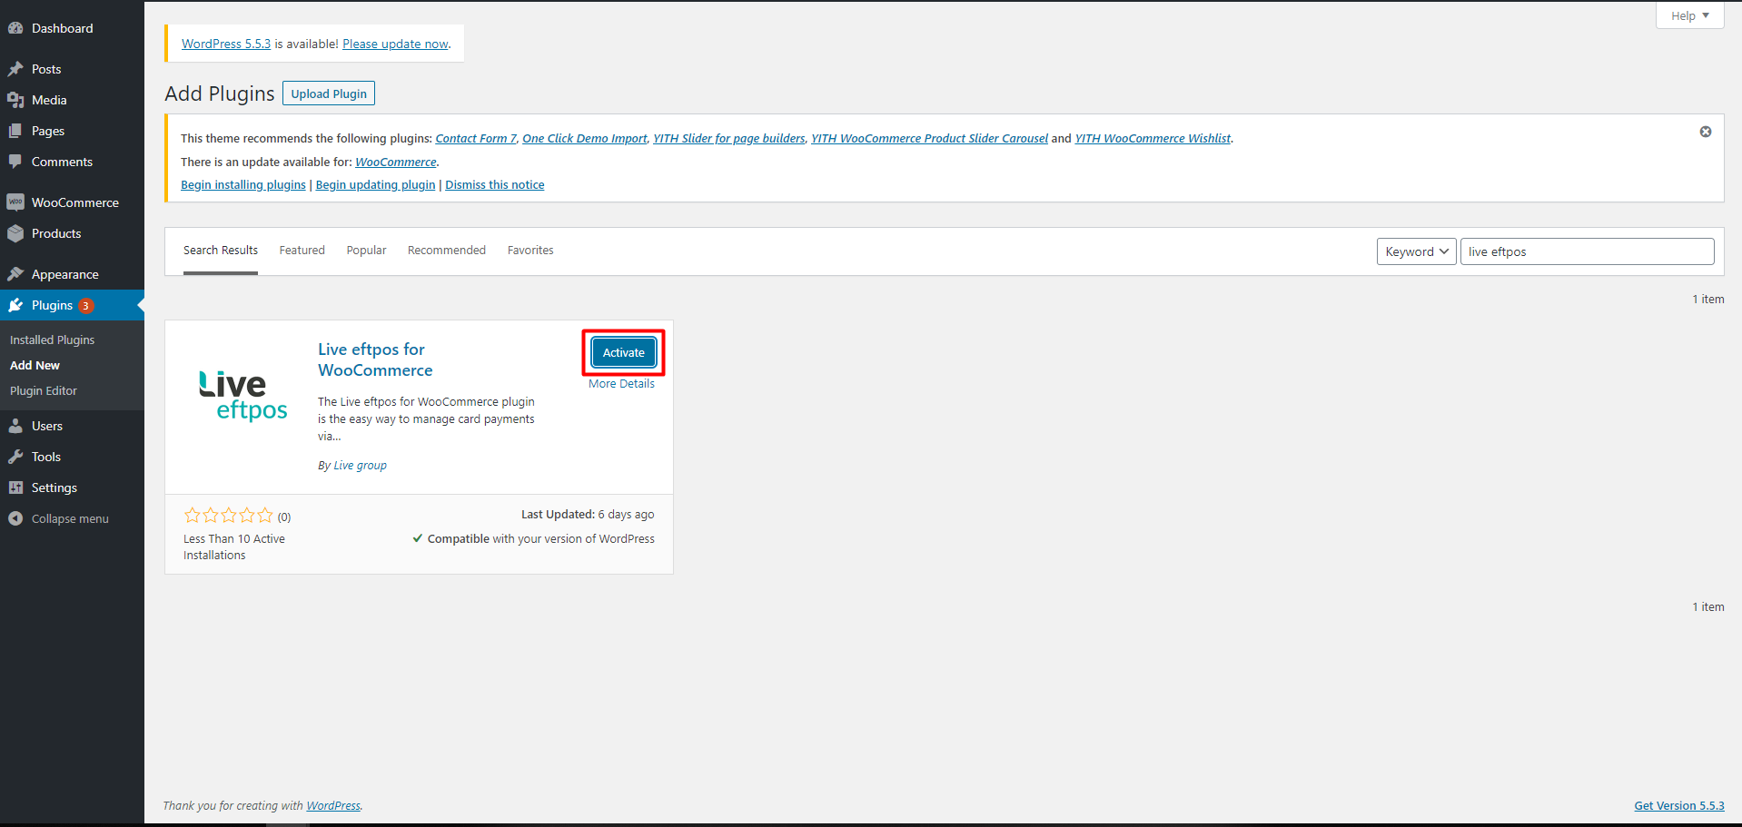Viewport: 1742px width, 827px height.
Task: Click the Settings sliders icon
Action: [15, 487]
